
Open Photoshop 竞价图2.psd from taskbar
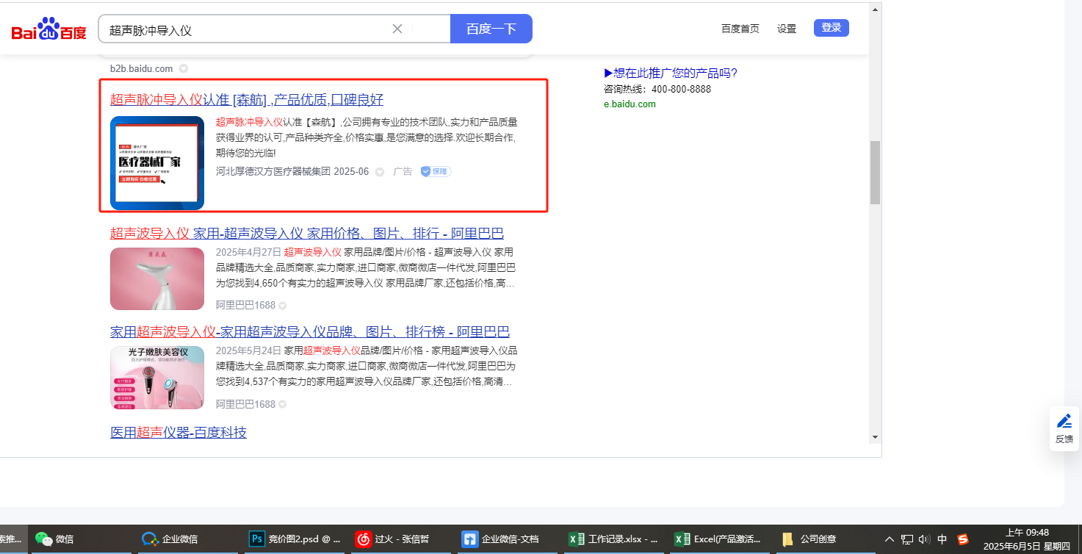[295, 539]
